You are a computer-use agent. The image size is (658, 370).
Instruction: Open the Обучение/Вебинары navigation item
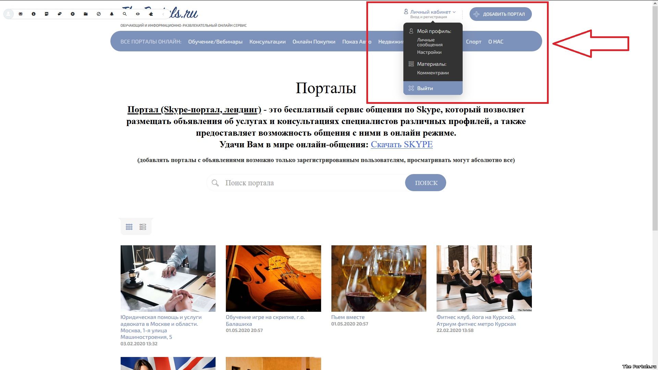215,41
